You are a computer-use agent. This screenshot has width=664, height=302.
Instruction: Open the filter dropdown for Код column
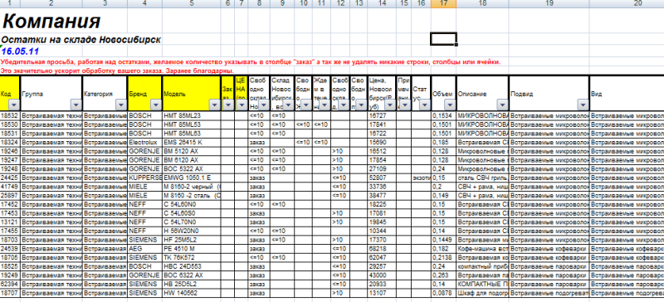tap(14, 105)
